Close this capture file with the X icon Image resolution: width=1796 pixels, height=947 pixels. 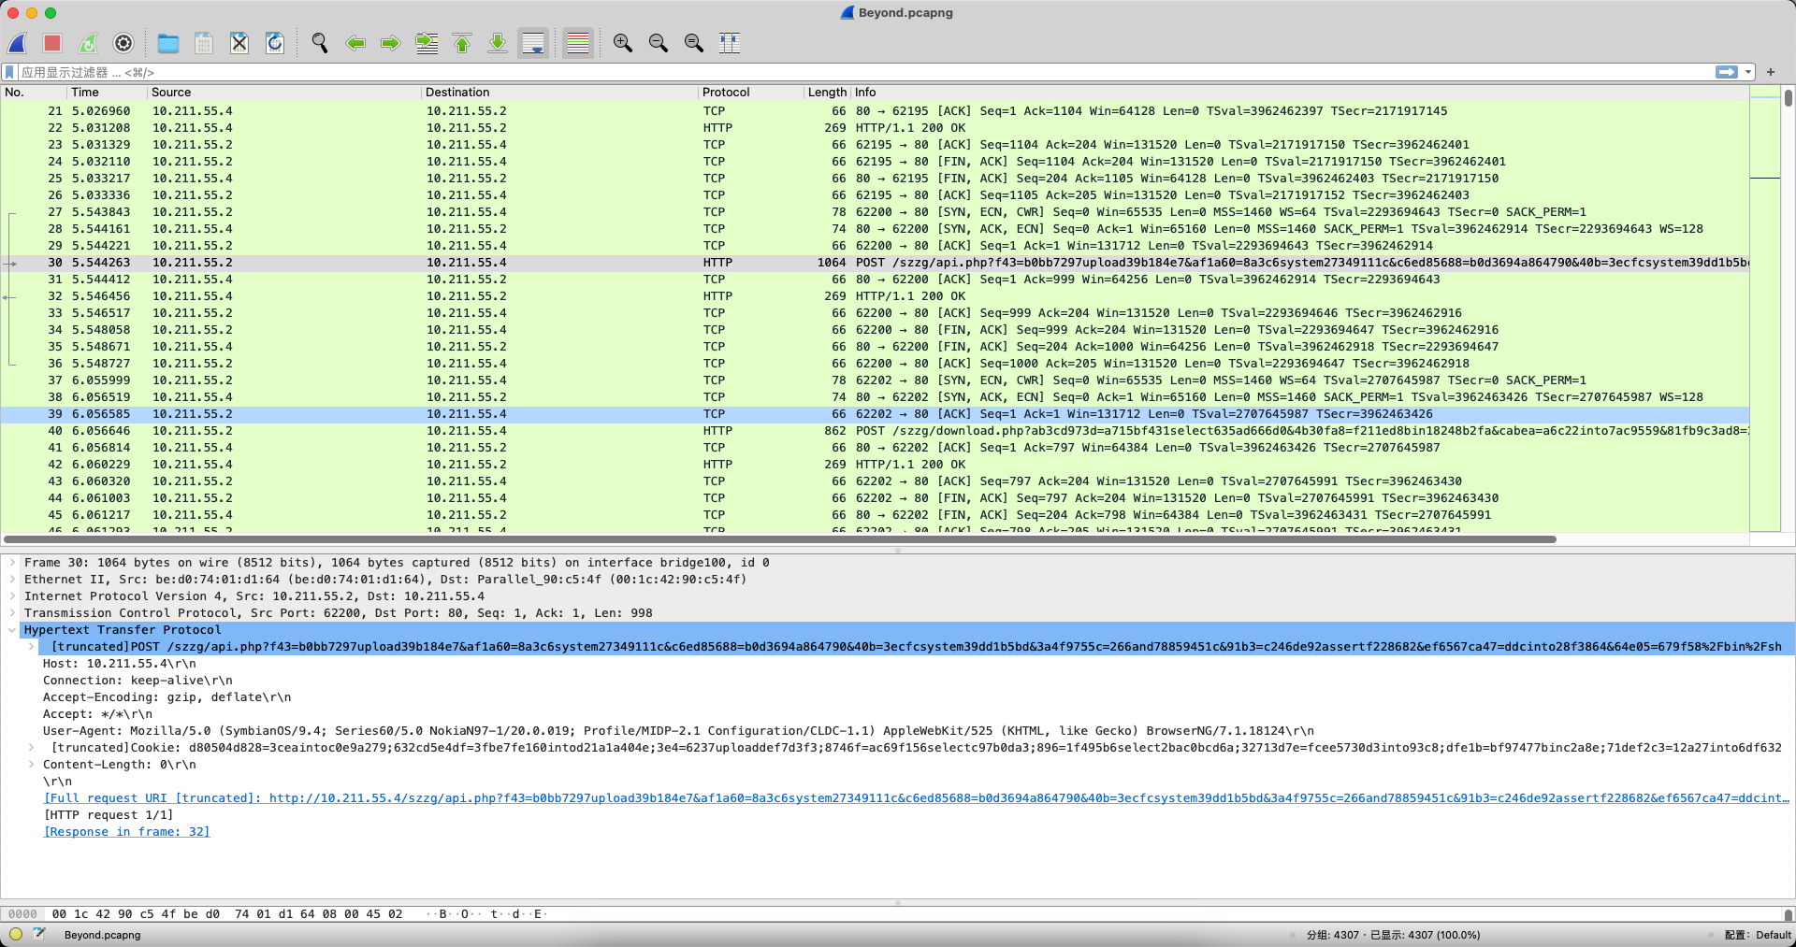click(x=239, y=43)
